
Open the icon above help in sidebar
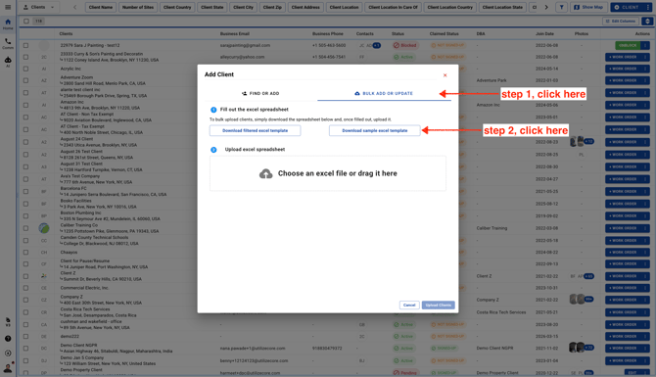coord(8,322)
